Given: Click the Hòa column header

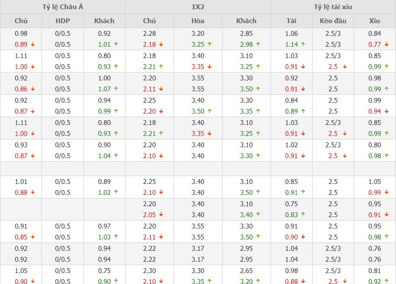Looking at the screenshot, I should pyautogui.click(x=198, y=21).
